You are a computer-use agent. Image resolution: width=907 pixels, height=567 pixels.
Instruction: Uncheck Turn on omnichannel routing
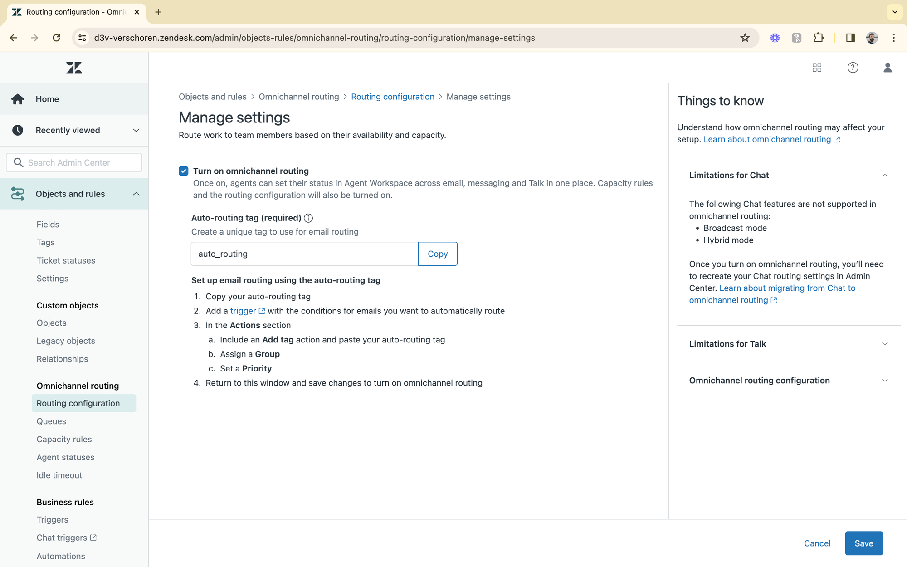click(x=183, y=171)
